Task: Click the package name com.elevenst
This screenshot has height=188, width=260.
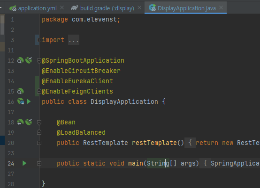Action: (x=94, y=20)
